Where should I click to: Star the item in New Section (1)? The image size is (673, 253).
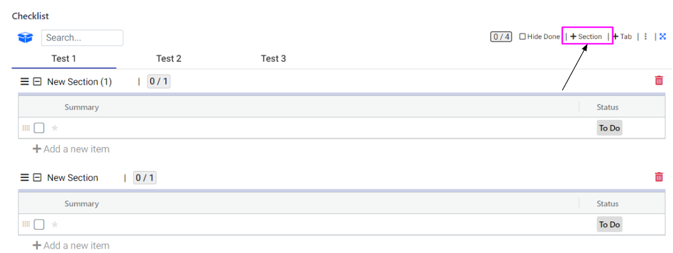(55, 128)
